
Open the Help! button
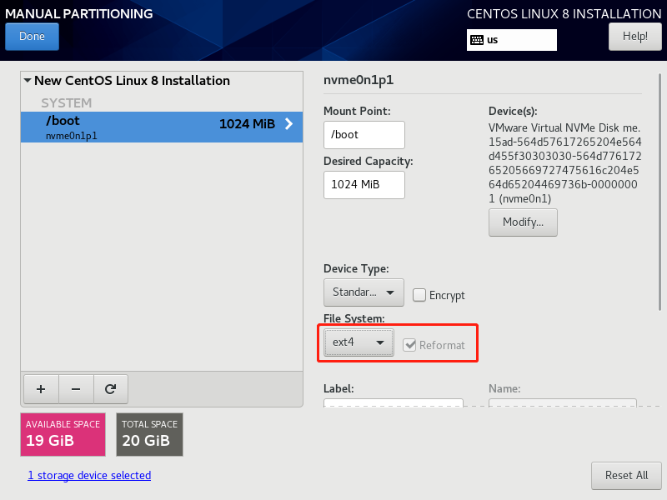click(635, 37)
